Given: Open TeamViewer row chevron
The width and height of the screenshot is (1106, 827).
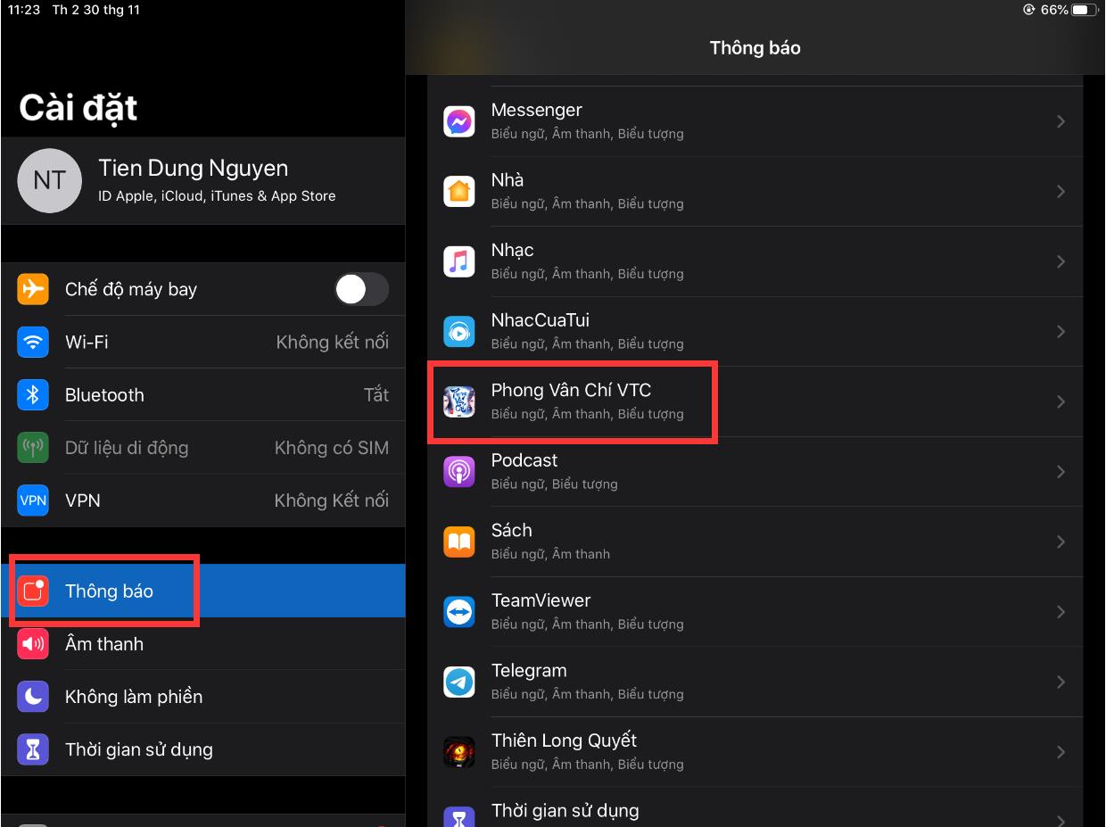Looking at the screenshot, I should [x=1061, y=611].
